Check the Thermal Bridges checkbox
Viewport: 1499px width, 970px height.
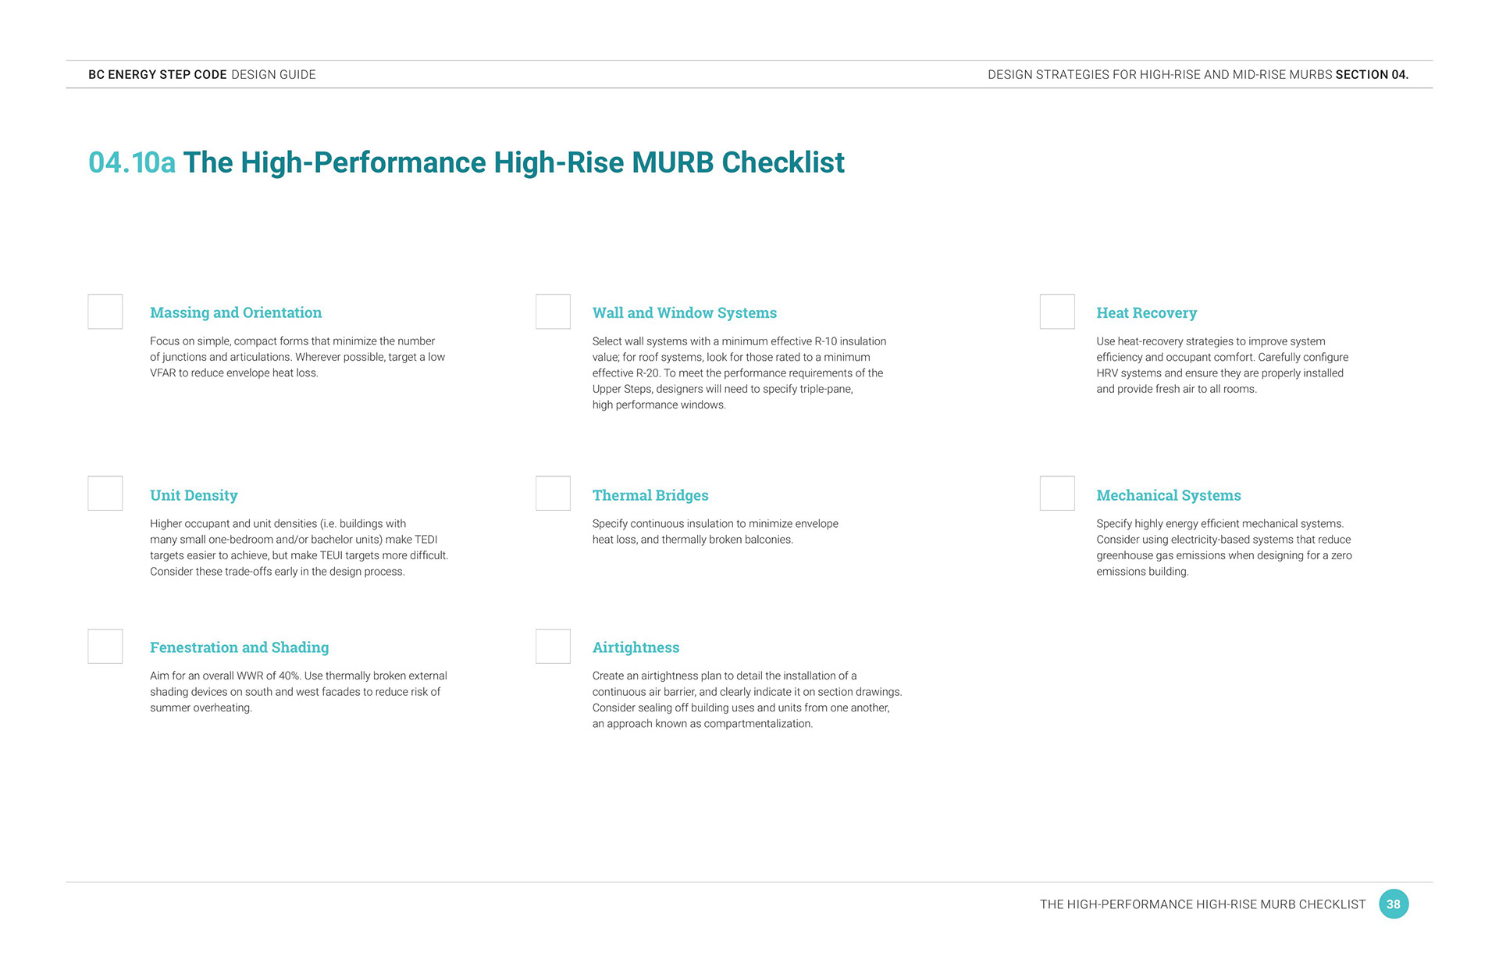[553, 494]
